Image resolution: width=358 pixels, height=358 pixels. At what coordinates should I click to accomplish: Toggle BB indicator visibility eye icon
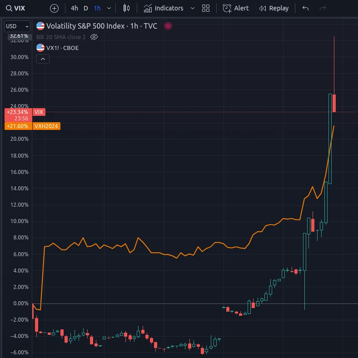pyautogui.click(x=94, y=37)
